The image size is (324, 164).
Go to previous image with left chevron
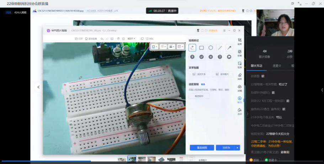click(38, 87)
